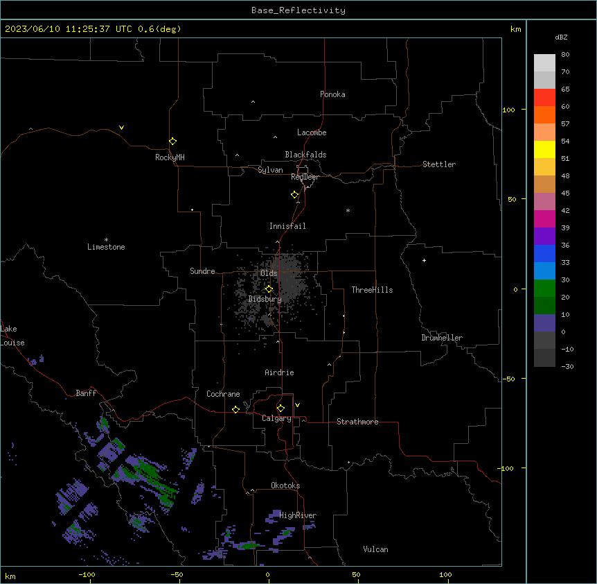Click the bright green legend swatch below 30
The width and height of the screenshot is (597, 584).
tap(544, 289)
